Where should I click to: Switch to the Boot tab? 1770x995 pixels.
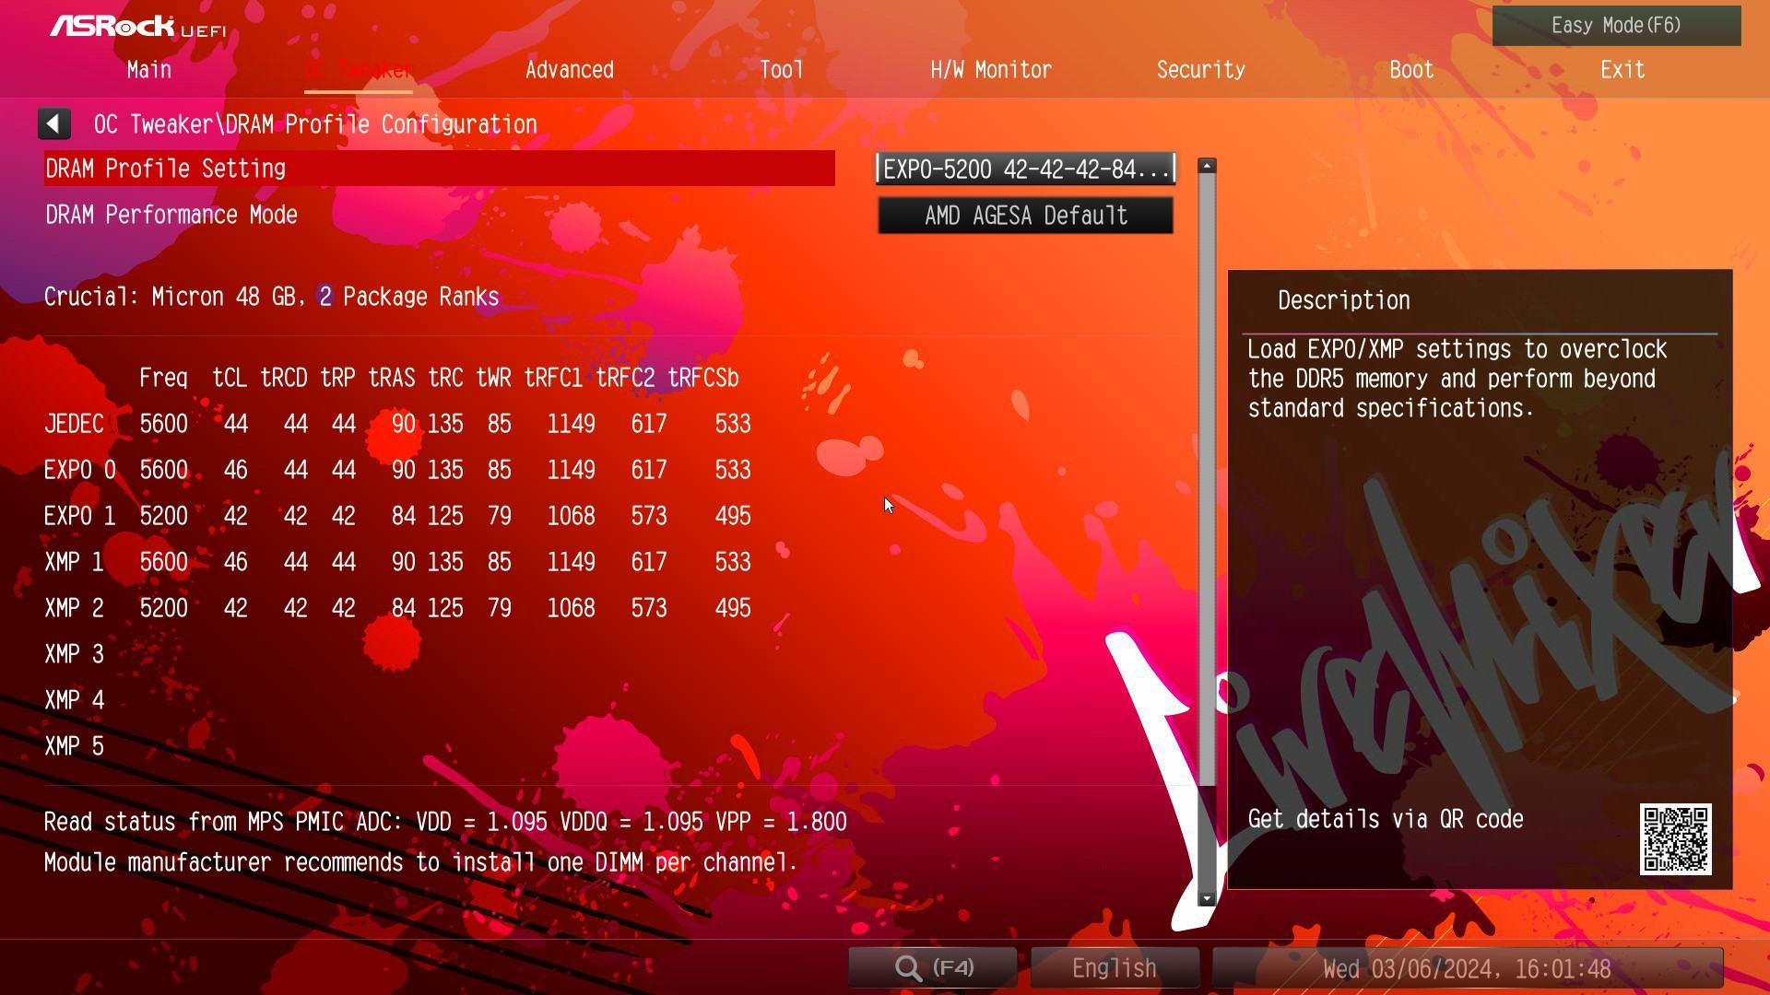(1411, 70)
